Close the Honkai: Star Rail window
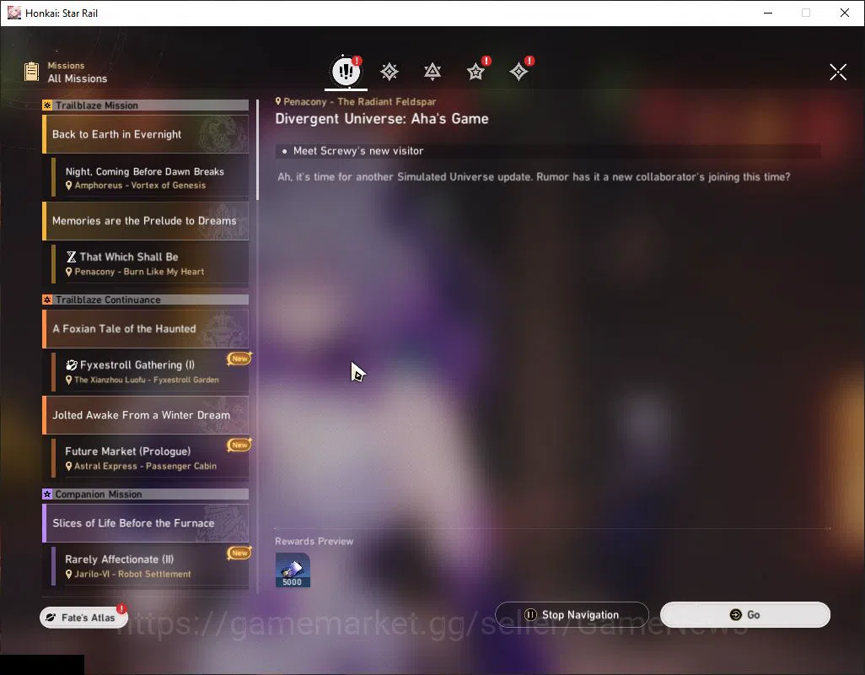This screenshot has width=865, height=675. [x=844, y=13]
